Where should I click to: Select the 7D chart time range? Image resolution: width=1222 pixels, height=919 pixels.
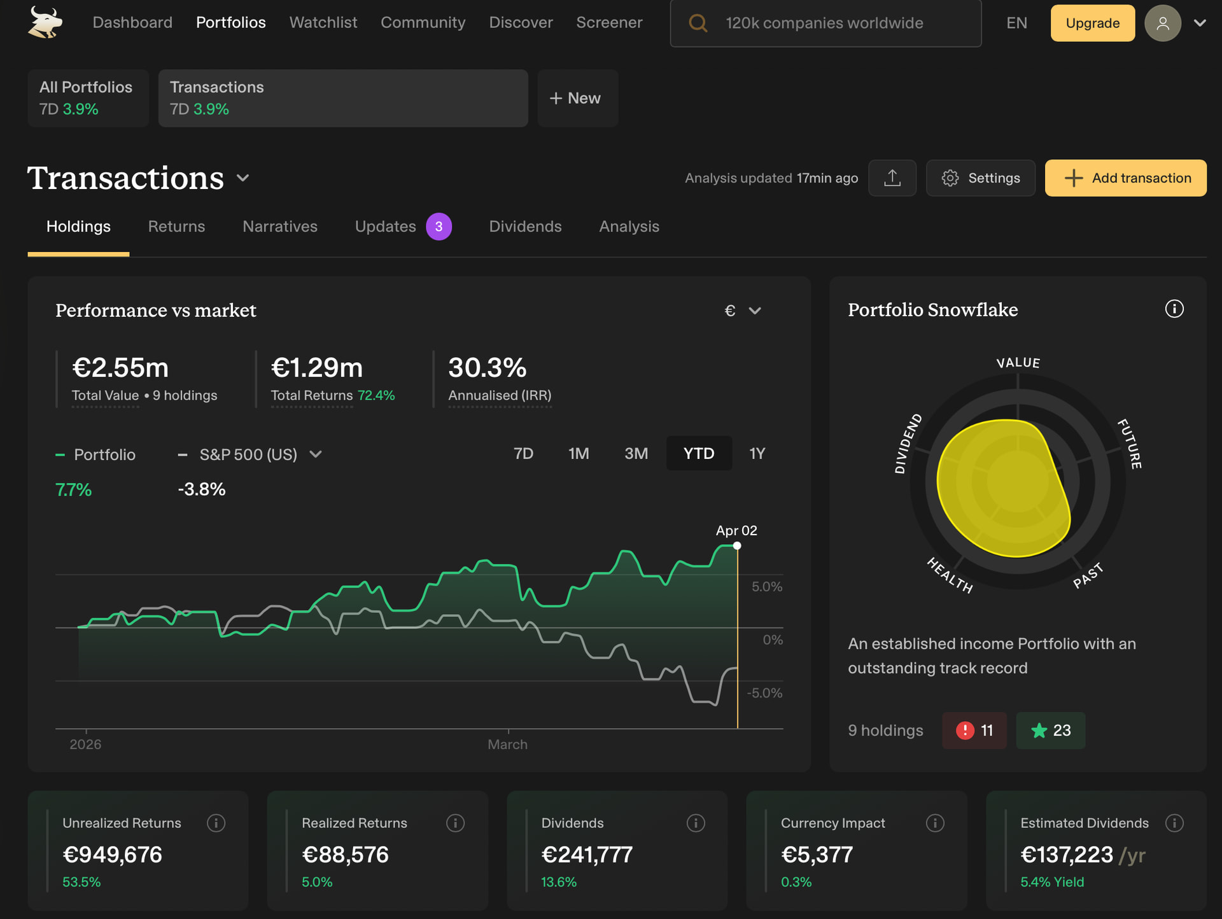coord(523,454)
